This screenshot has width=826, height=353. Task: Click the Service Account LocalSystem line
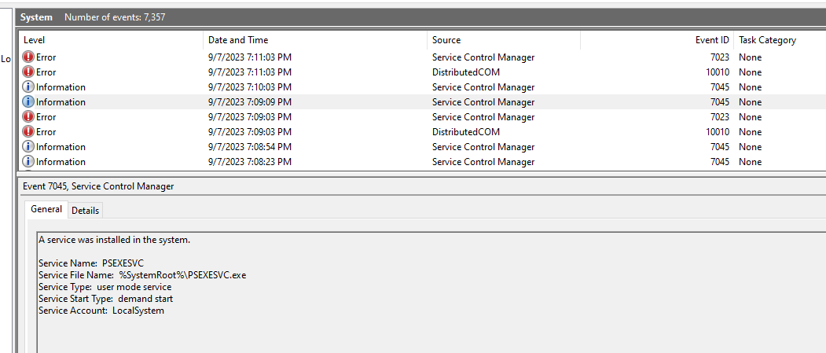tap(101, 311)
